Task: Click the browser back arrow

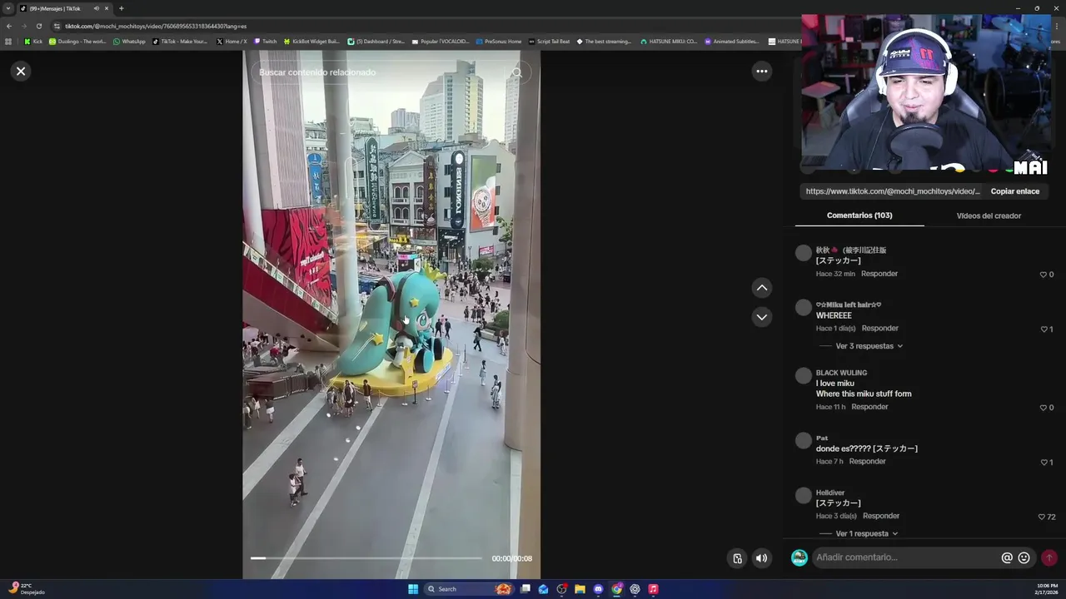Action: (9, 26)
